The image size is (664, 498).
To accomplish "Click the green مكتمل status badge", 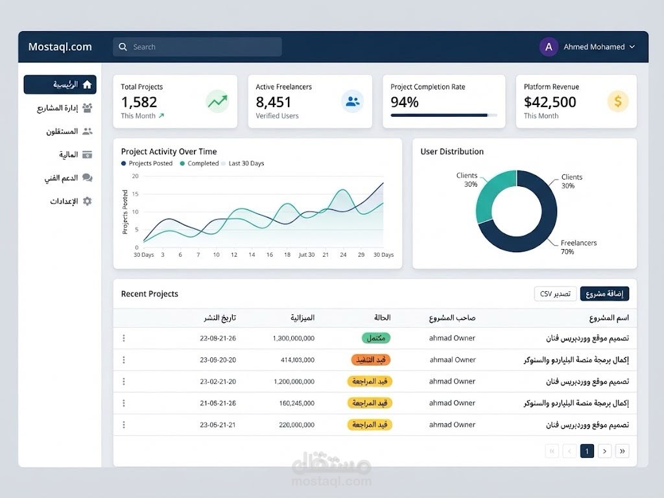I will (x=376, y=338).
